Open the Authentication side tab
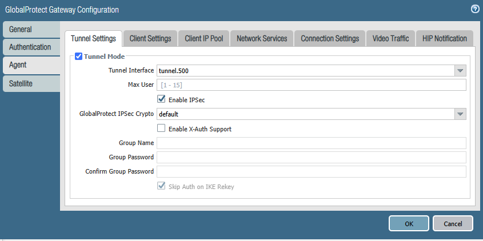This screenshot has height=241, width=483. coord(31,47)
